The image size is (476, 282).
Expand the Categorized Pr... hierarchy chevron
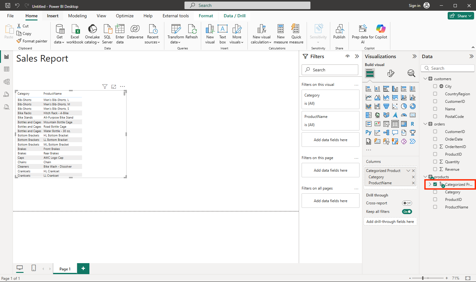coord(430,185)
